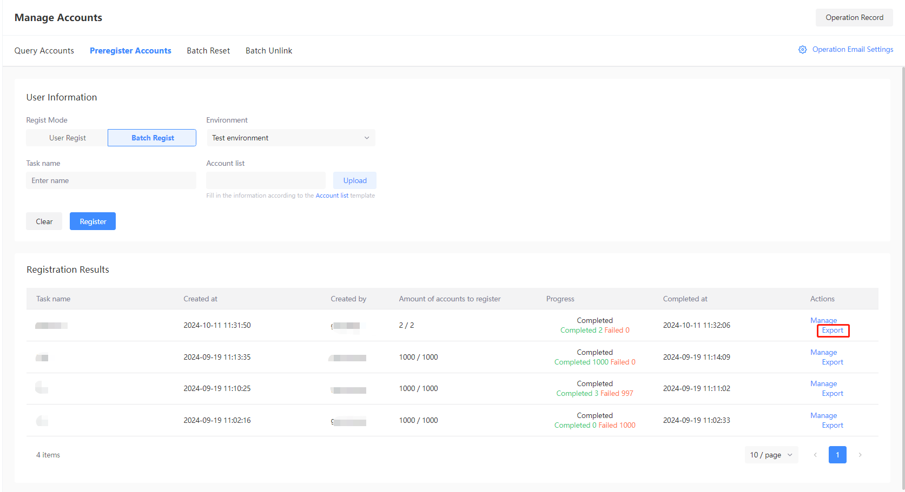Click the Account list file field

pyautogui.click(x=266, y=180)
